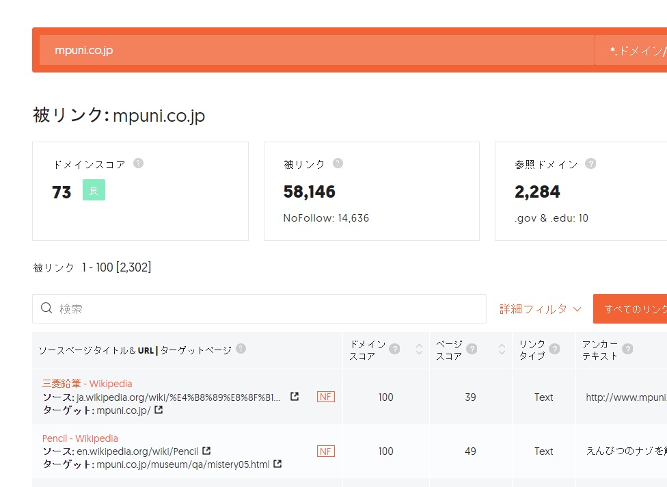The image size is (667, 487).
Task: Open the Pencil - Wikipedia link
Action: (80, 438)
